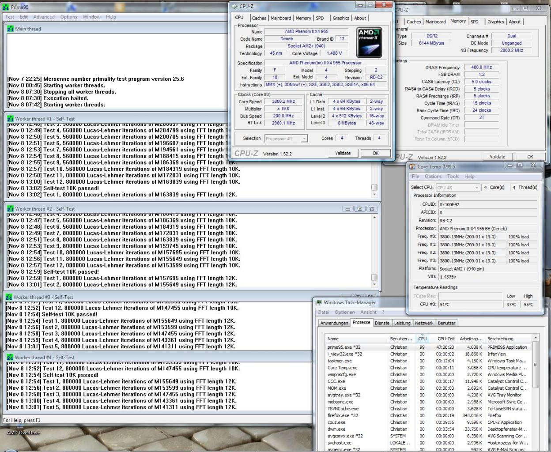Switch to the SPD tab in front CPU-Z
This screenshot has height=452, width=551.
coord(320,18)
